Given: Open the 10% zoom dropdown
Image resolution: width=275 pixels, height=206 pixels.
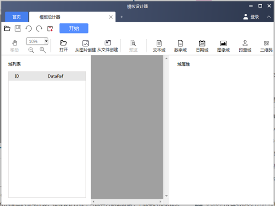Looking at the screenshot, I should 46,41.
